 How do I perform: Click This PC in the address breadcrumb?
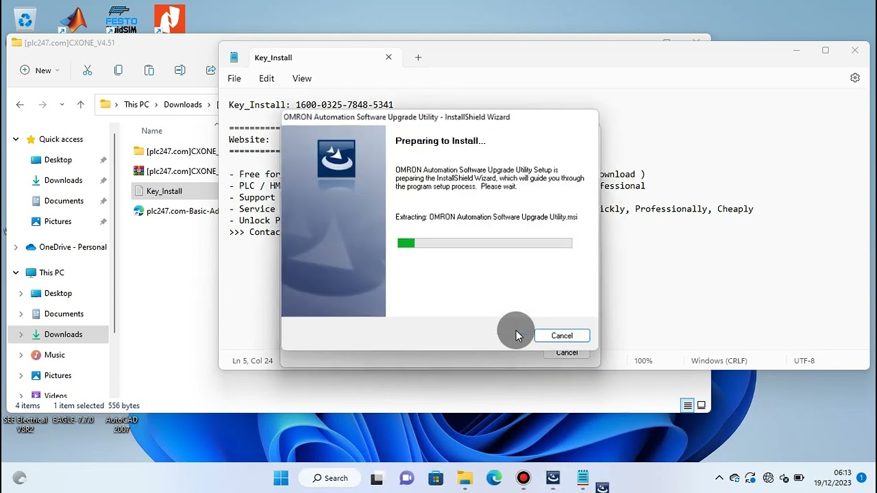[x=136, y=105]
